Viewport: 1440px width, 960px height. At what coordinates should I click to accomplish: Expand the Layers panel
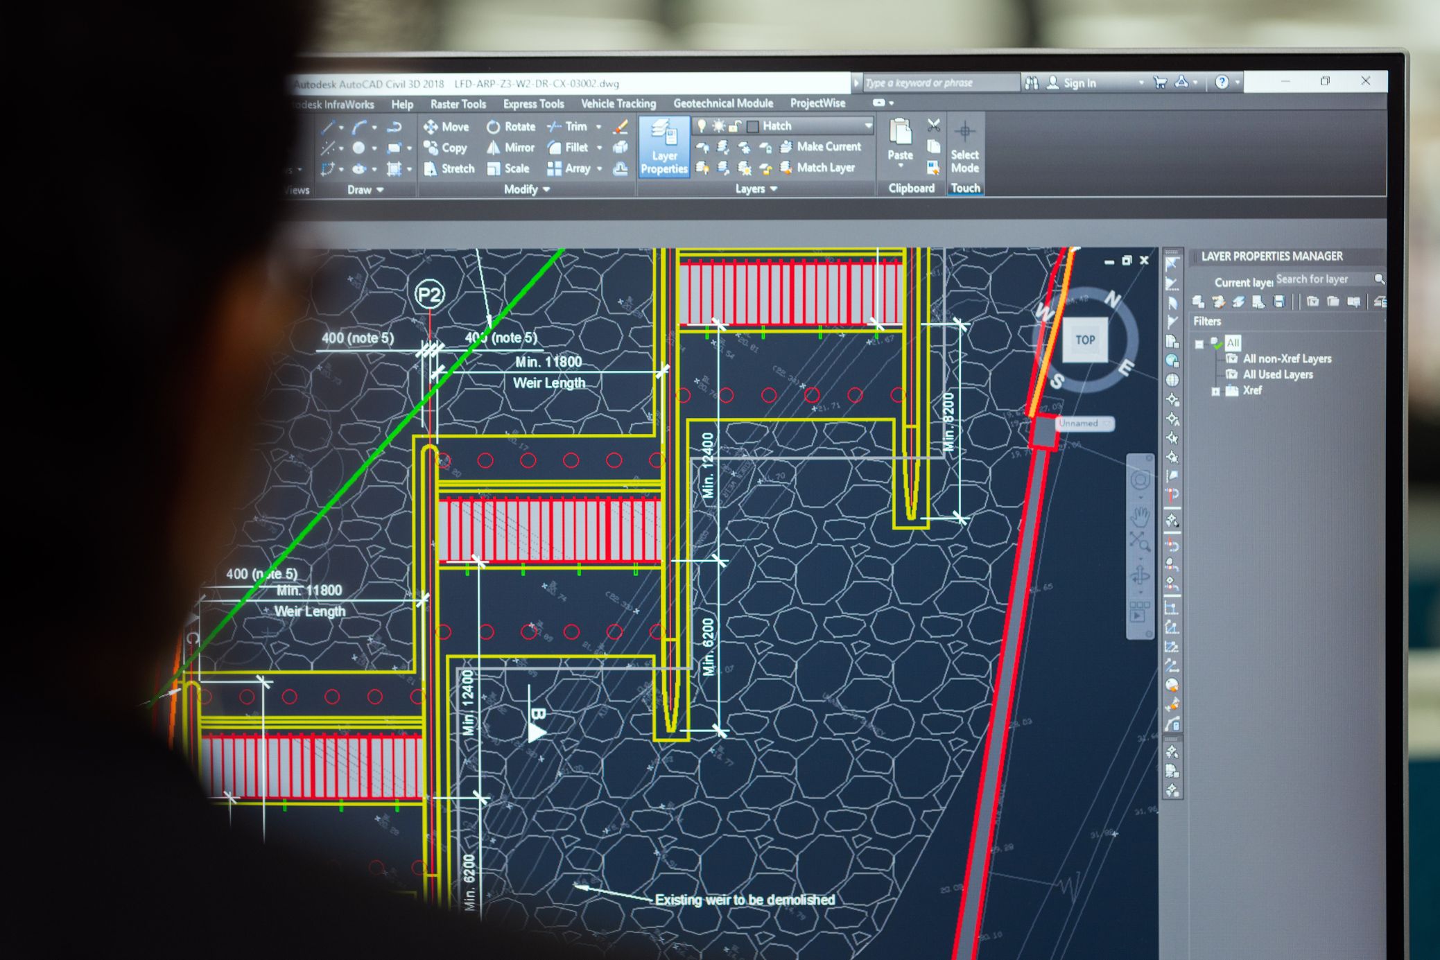click(x=756, y=189)
